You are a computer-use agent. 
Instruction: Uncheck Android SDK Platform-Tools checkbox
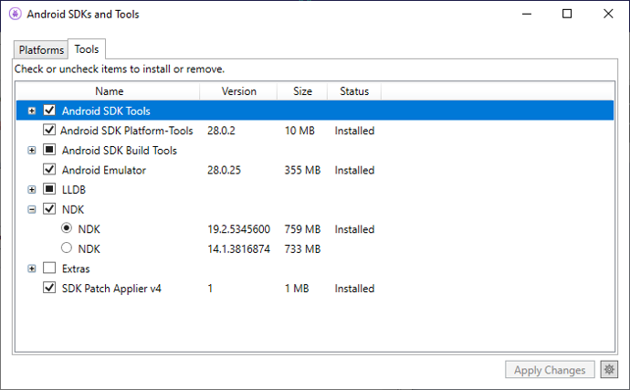[49, 130]
